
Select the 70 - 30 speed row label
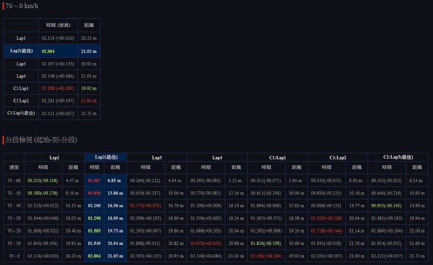tap(14, 218)
